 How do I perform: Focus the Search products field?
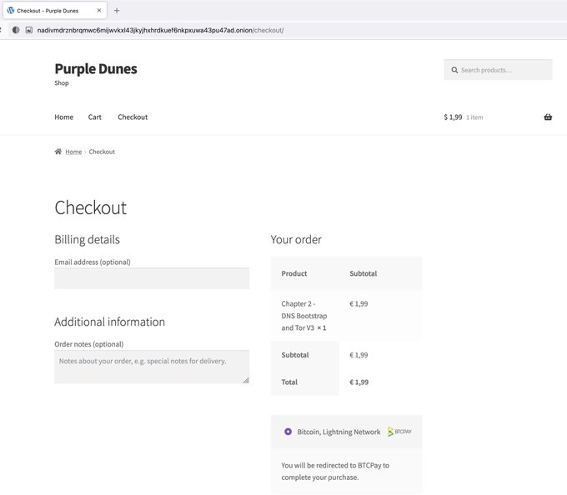tap(503, 70)
